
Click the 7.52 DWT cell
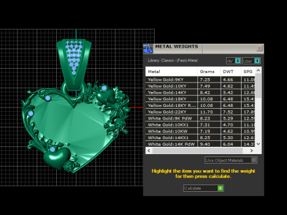pos(231,112)
